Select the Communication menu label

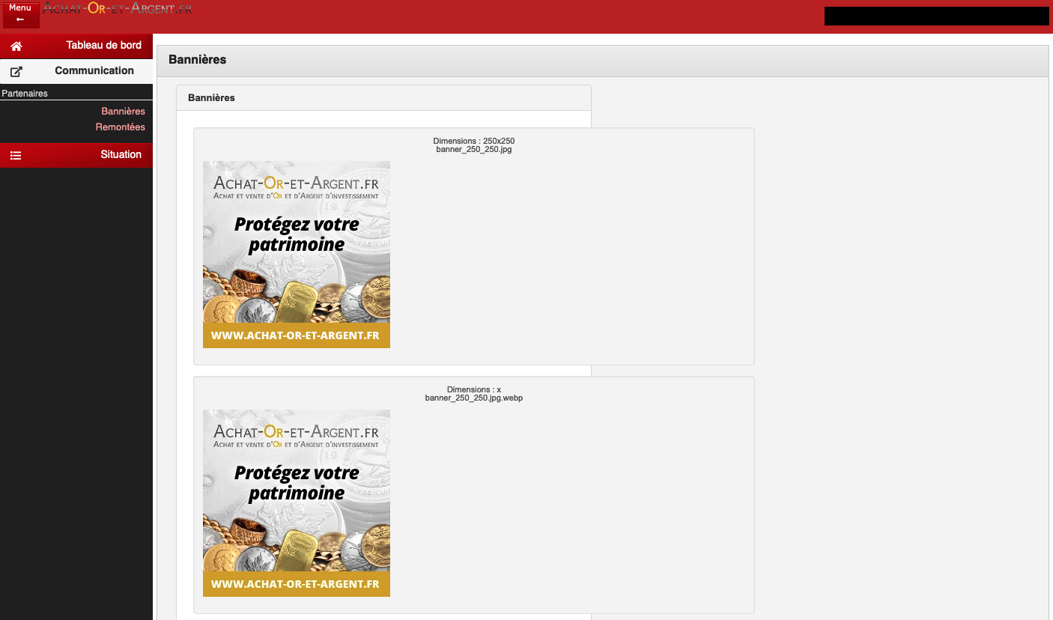tap(94, 71)
